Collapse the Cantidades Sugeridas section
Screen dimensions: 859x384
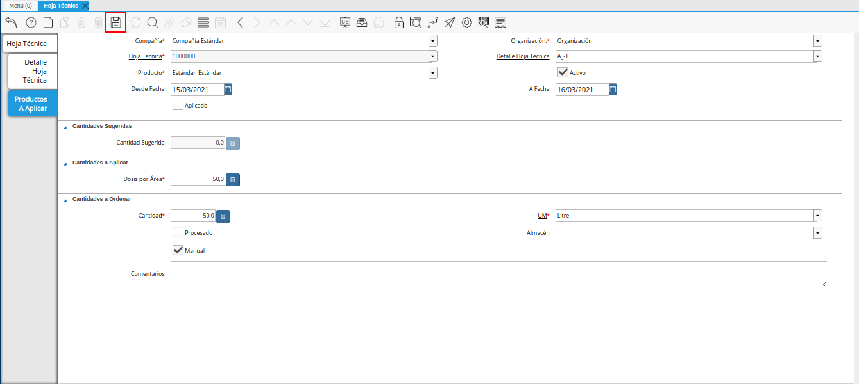(x=65, y=127)
